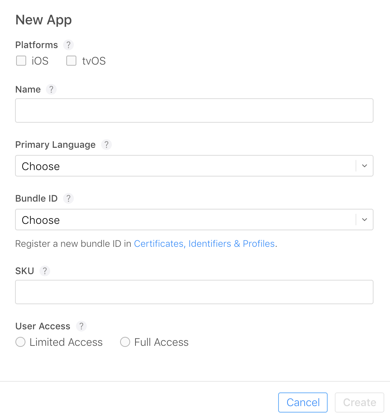The width and height of the screenshot is (390, 419).
Task: Select the Limited Access radio button
Action: (x=20, y=342)
